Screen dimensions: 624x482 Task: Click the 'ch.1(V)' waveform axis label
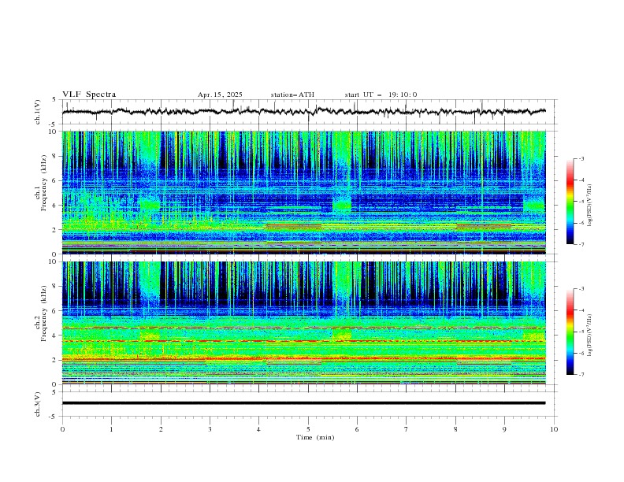click(38, 112)
